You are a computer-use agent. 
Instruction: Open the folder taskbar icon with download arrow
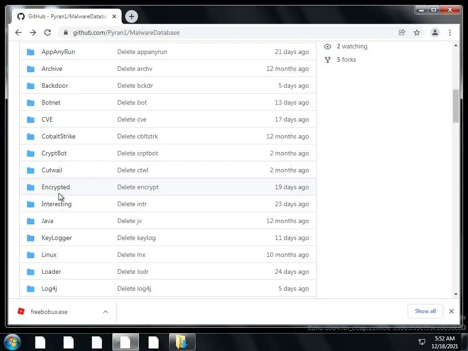pyautogui.click(x=182, y=342)
